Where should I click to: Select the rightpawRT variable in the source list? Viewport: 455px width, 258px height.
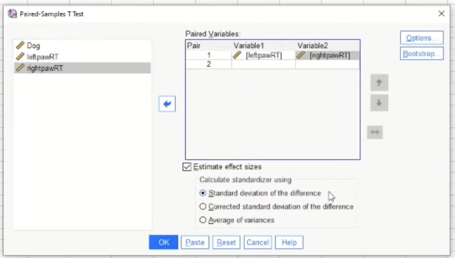point(45,68)
